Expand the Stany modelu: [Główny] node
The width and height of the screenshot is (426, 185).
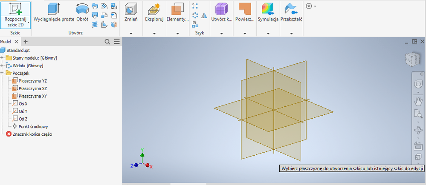point(2,58)
